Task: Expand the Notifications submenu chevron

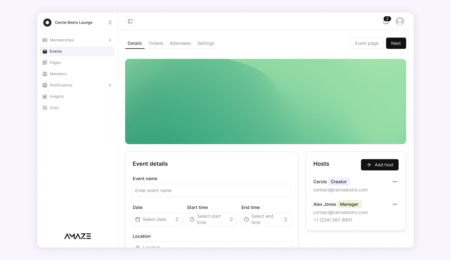Action: pyautogui.click(x=110, y=85)
